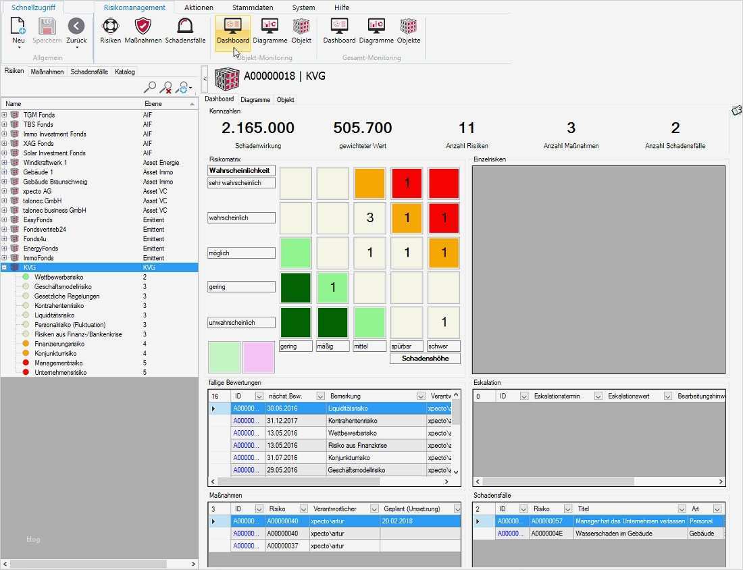
Task: Switch to Risikomanagement ribbon tab
Action: point(134,7)
